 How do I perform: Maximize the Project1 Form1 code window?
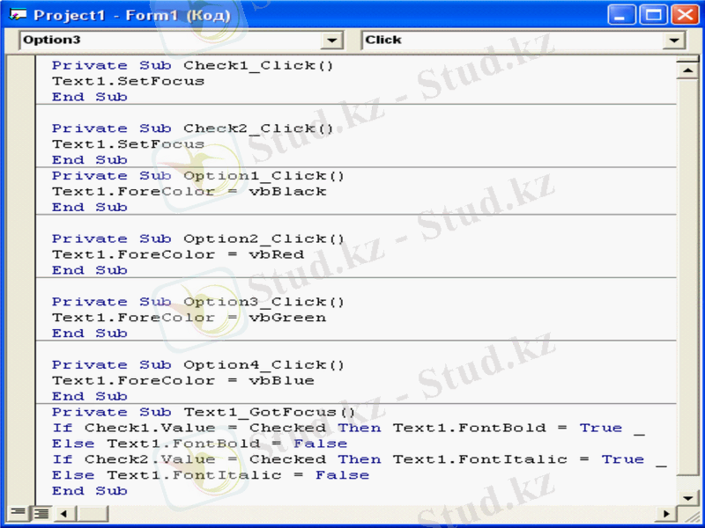654,15
